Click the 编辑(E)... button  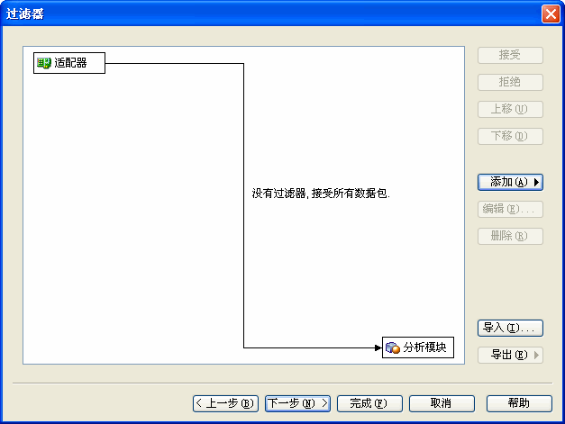(x=510, y=209)
